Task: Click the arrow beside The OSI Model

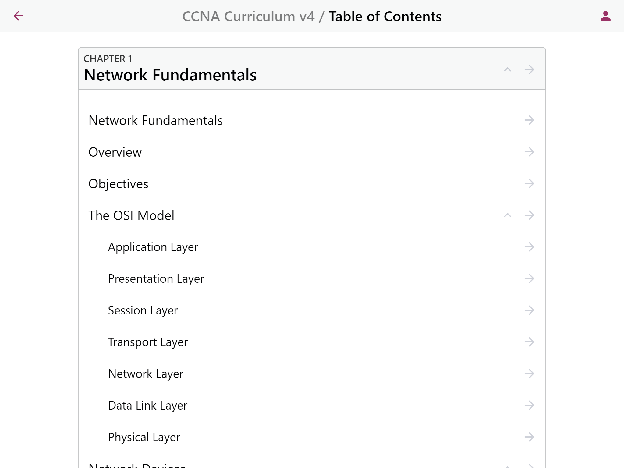Action: point(529,215)
